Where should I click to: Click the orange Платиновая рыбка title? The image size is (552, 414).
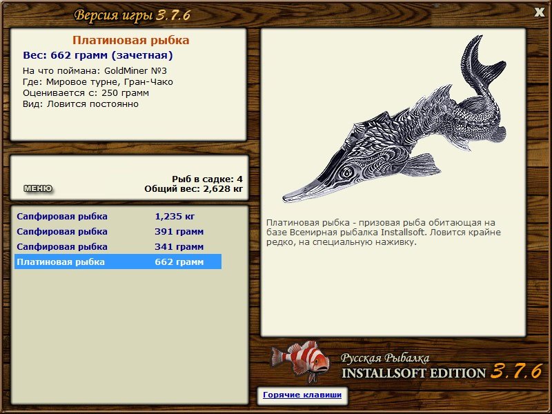point(131,40)
